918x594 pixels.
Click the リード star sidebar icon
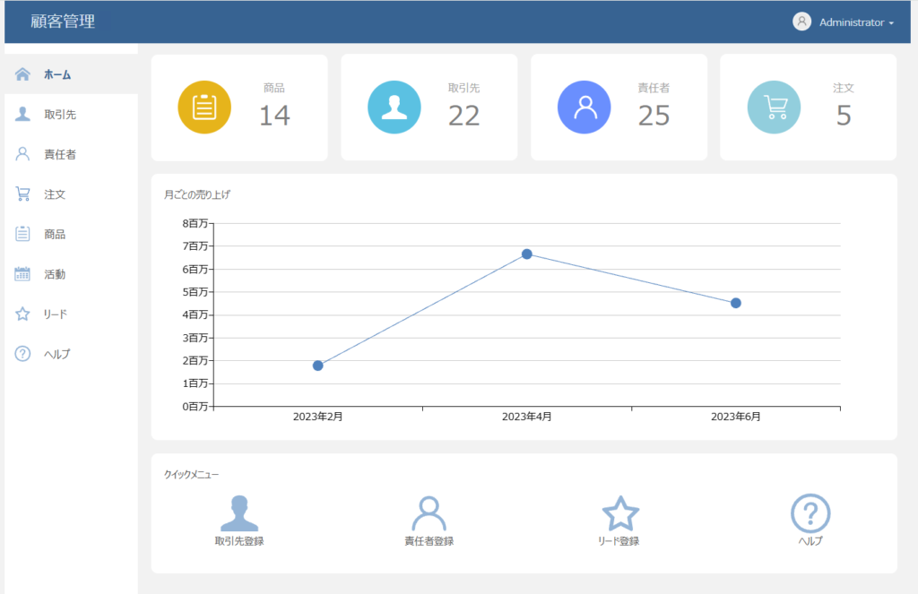click(x=22, y=314)
